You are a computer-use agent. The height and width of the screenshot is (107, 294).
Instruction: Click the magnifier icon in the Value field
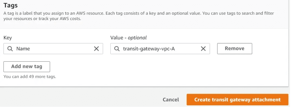click(117, 49)
